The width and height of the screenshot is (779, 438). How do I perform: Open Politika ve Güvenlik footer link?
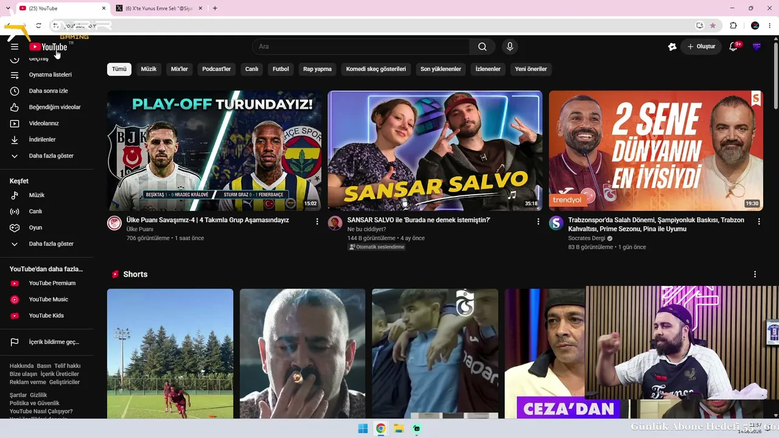(x=35, y=403)
